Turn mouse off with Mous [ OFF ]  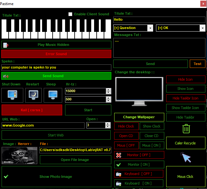pos(126,145)
